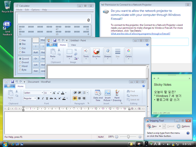Apply Underline in WordPad ribbon
196x147 pixels.
tap(47, 98)
